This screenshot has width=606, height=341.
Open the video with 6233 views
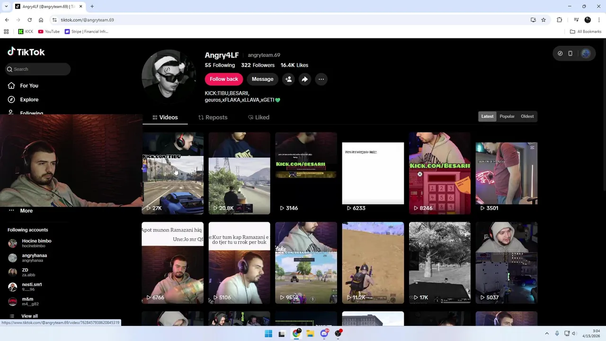coord(373,173)
